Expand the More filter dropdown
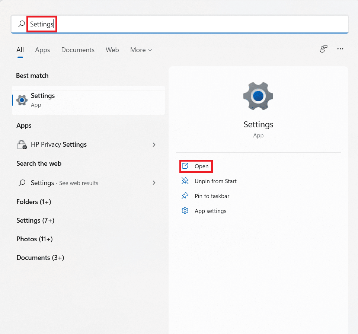The image size is (358, 334). pyautogui.click(x=141, y=50)
